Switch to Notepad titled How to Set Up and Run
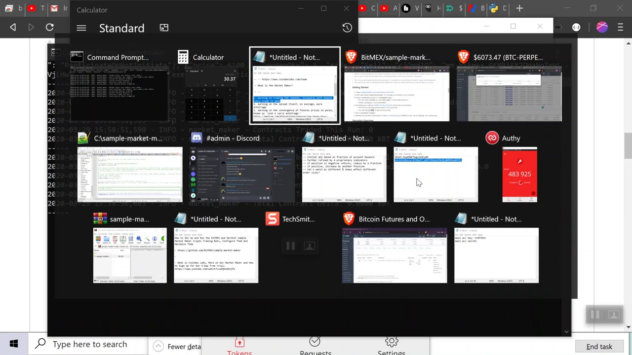This screenshot has height=355, width=632. [216, 255]
